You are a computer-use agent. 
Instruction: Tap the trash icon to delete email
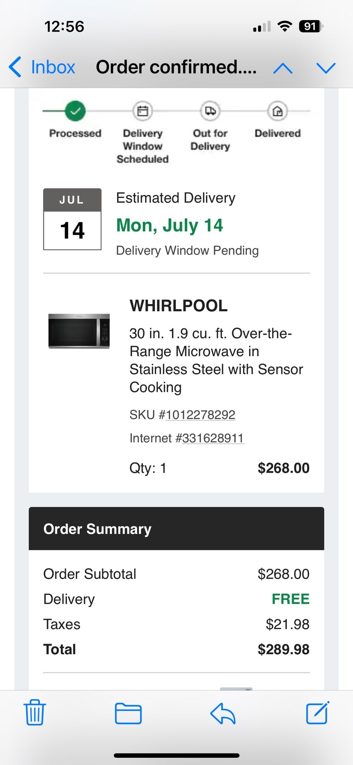[35, 712]
